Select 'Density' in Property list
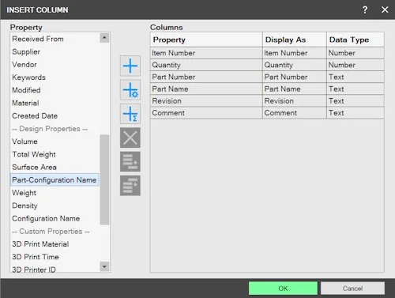This screenshot has height=298, width=395. pos(55,206)
